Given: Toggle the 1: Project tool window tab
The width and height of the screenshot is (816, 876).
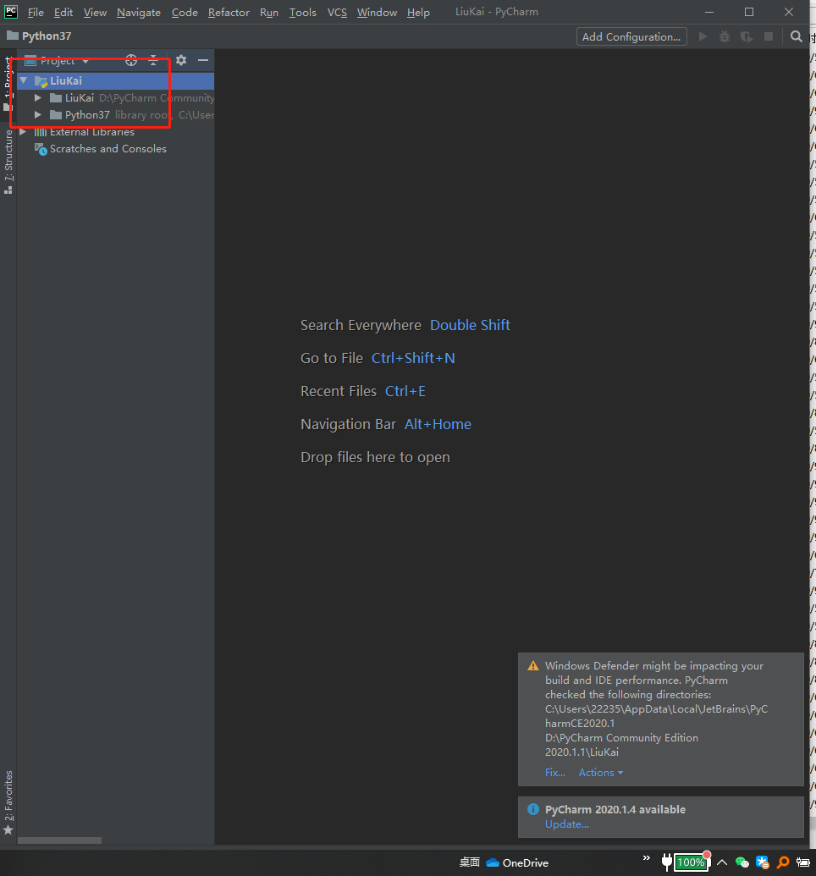Looking at the screenshot, I should pyautogui.click(x=8, y=83).
